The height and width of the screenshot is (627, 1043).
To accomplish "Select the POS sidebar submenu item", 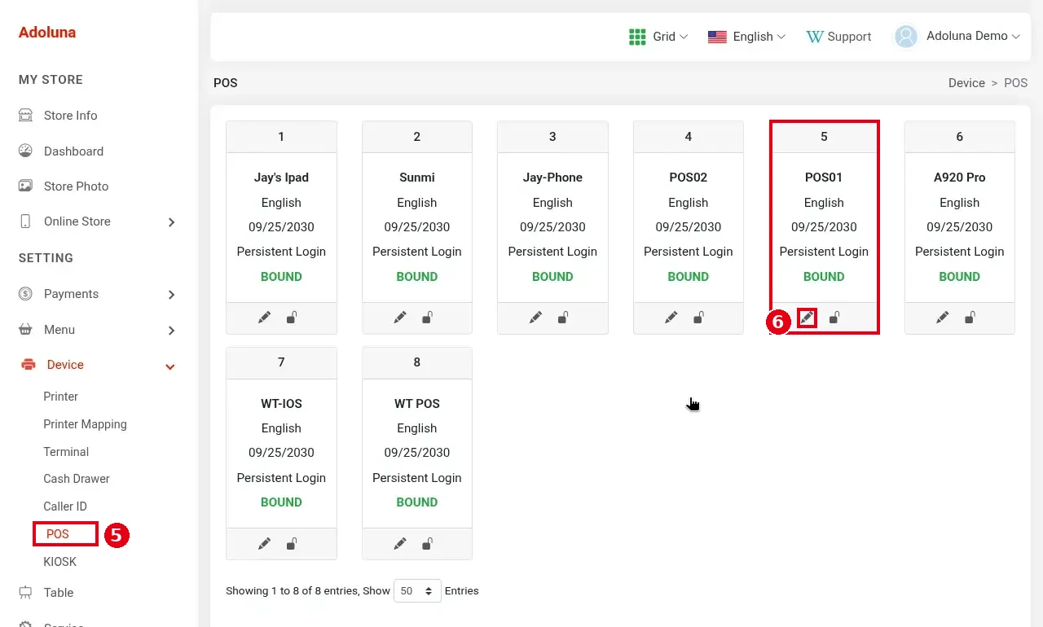I will (x=58, y=534).
